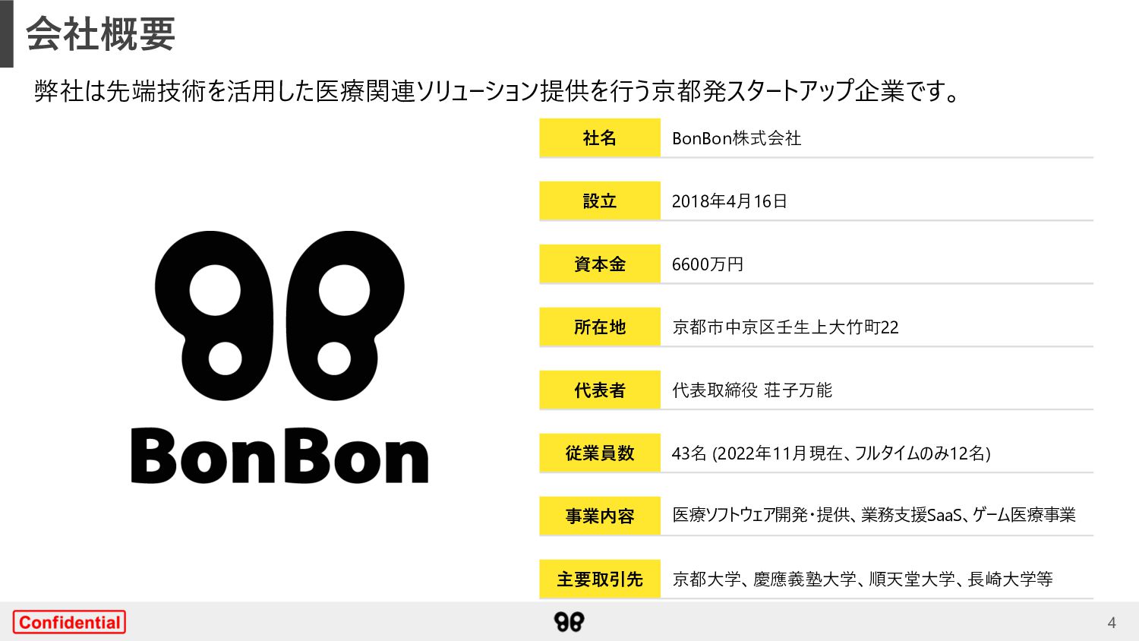This screenshot has width=1139, height=641.
Task: Click the 社名 yellow label
Action: tap(600, 138)
